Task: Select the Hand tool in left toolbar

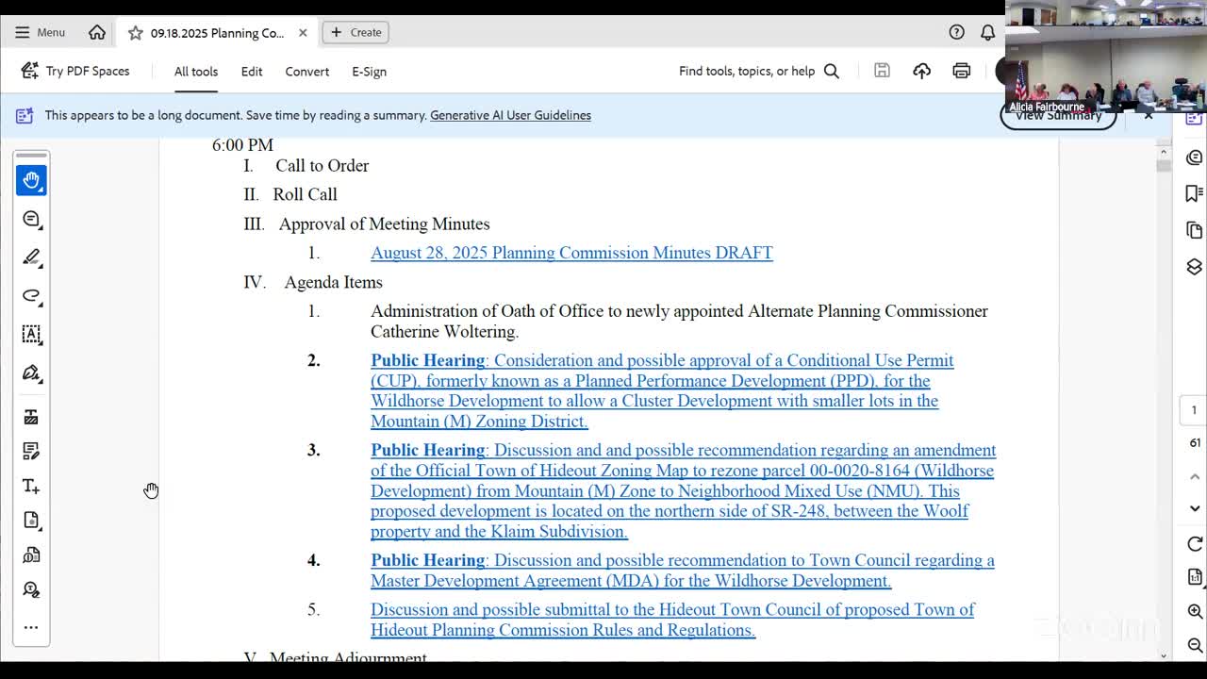Action: coord(31,180)
